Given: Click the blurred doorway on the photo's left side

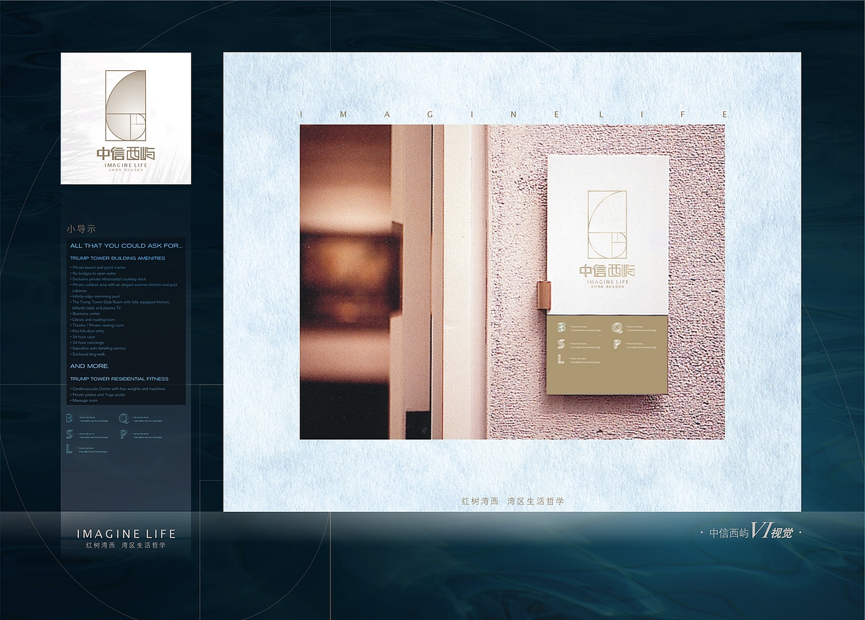Looking at the screenshot, I should pyautogui.click(x=345, y=282).
